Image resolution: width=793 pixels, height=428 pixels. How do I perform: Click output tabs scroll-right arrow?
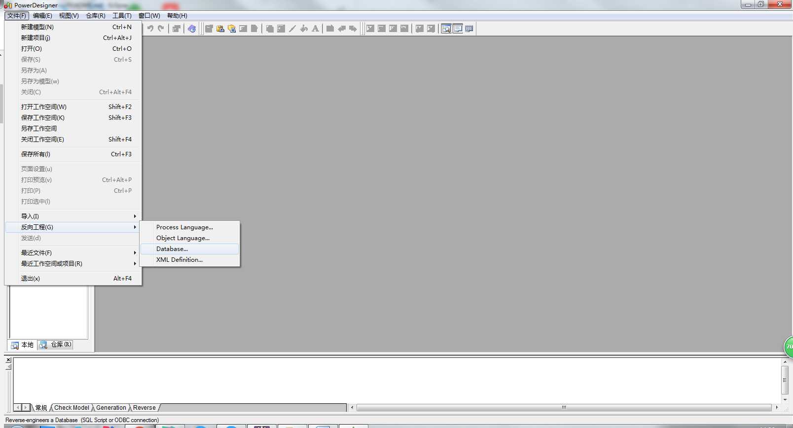[x=26, y=408]
